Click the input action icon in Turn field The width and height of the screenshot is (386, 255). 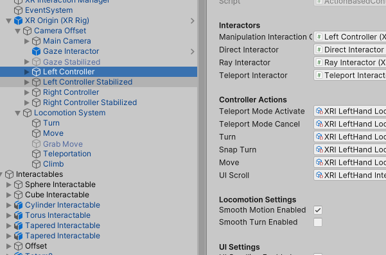click(x=319, y=136)
